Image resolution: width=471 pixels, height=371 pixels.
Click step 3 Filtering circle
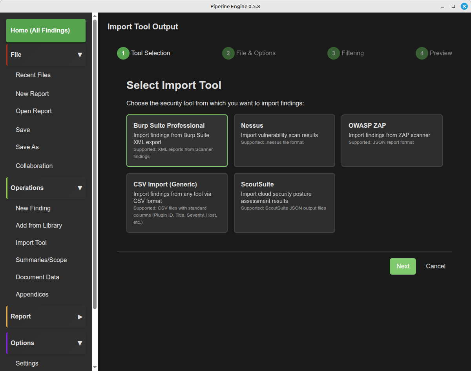click(x=333, y=53)
